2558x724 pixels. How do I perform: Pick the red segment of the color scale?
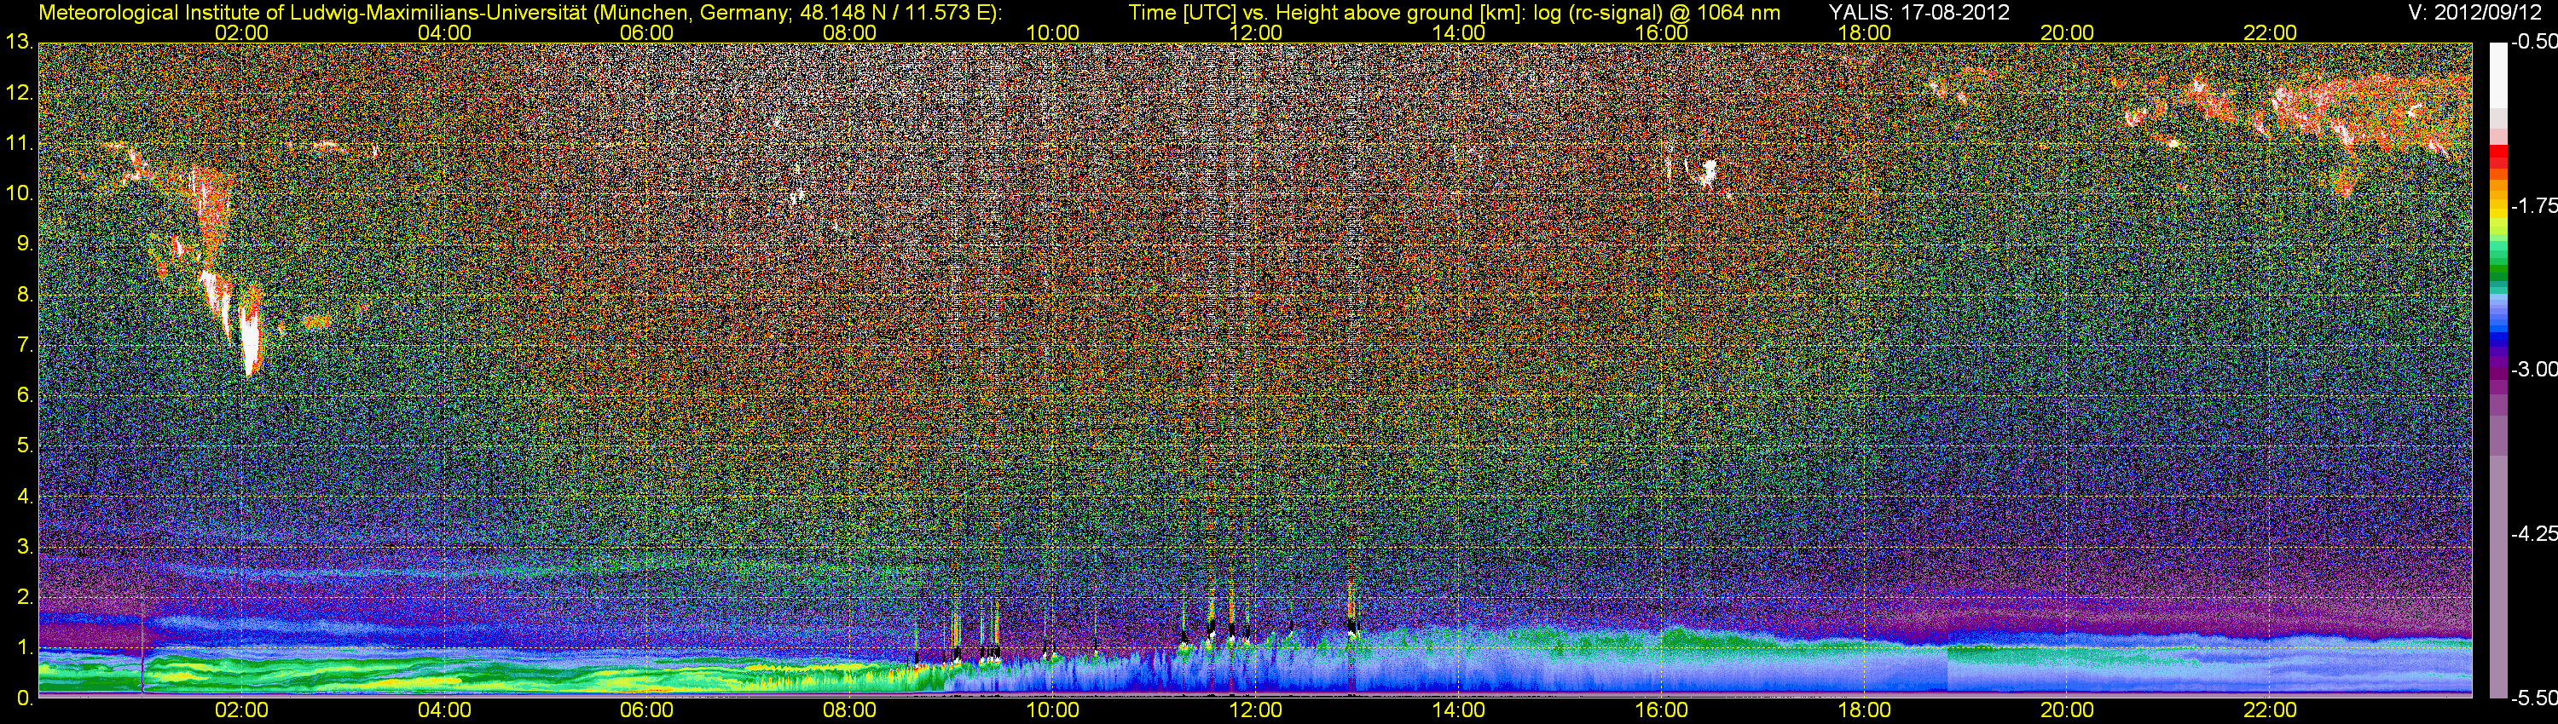point(2498,157)
